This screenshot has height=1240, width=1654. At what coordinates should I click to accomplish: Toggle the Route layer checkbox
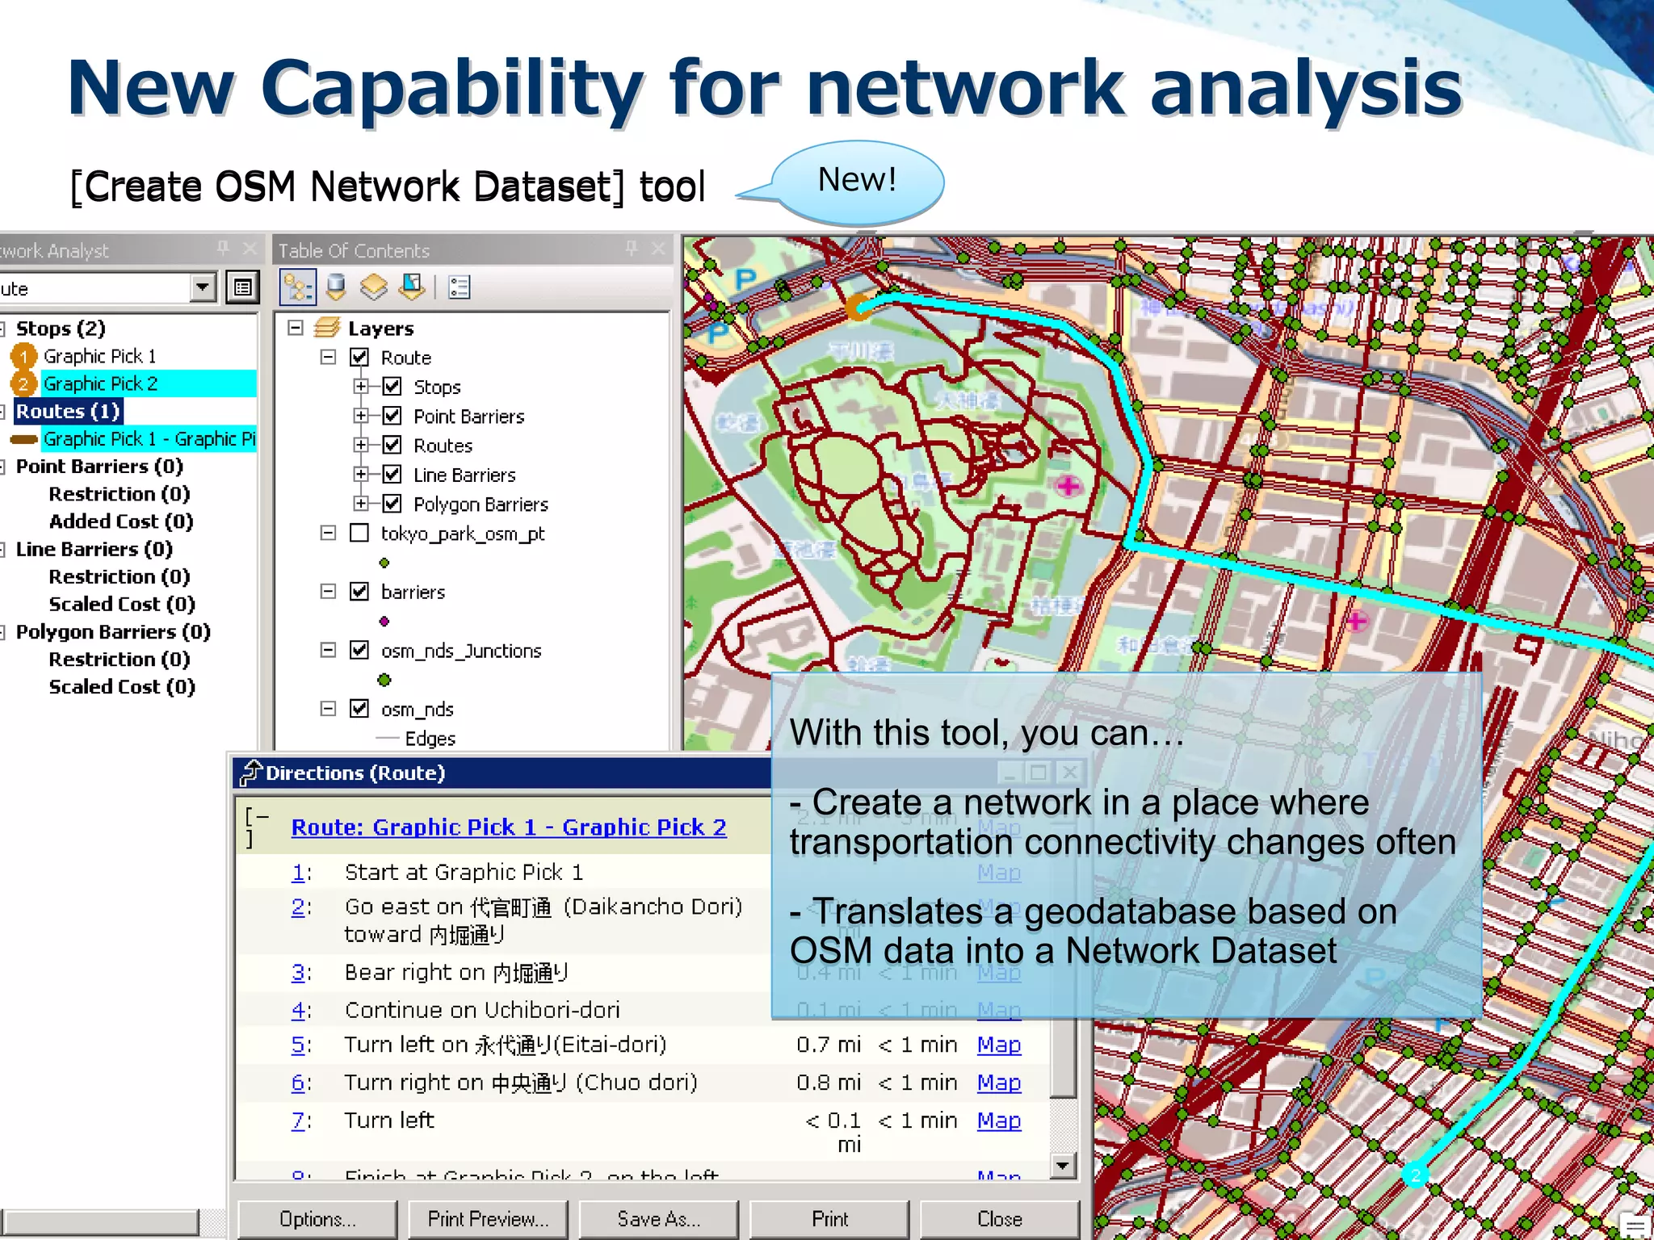359,357
